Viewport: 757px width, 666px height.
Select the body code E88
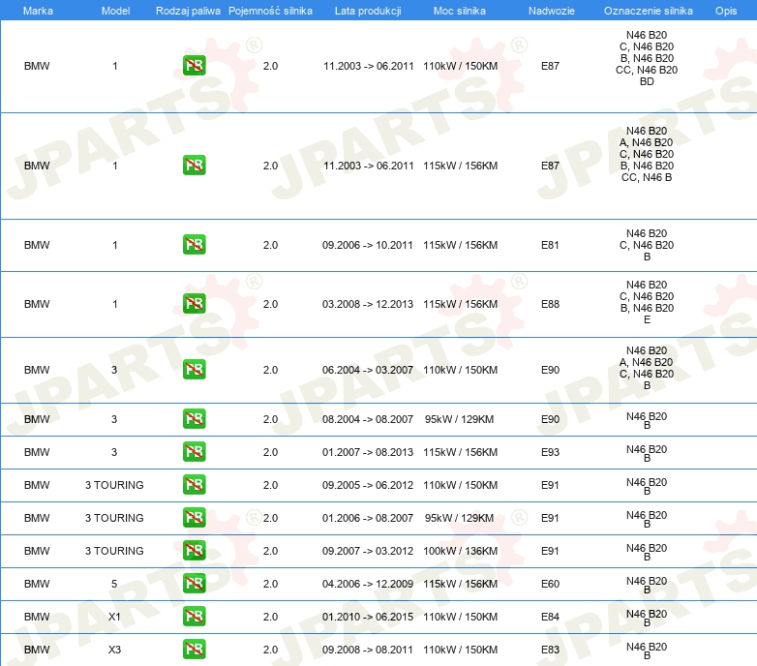(550, 304)
